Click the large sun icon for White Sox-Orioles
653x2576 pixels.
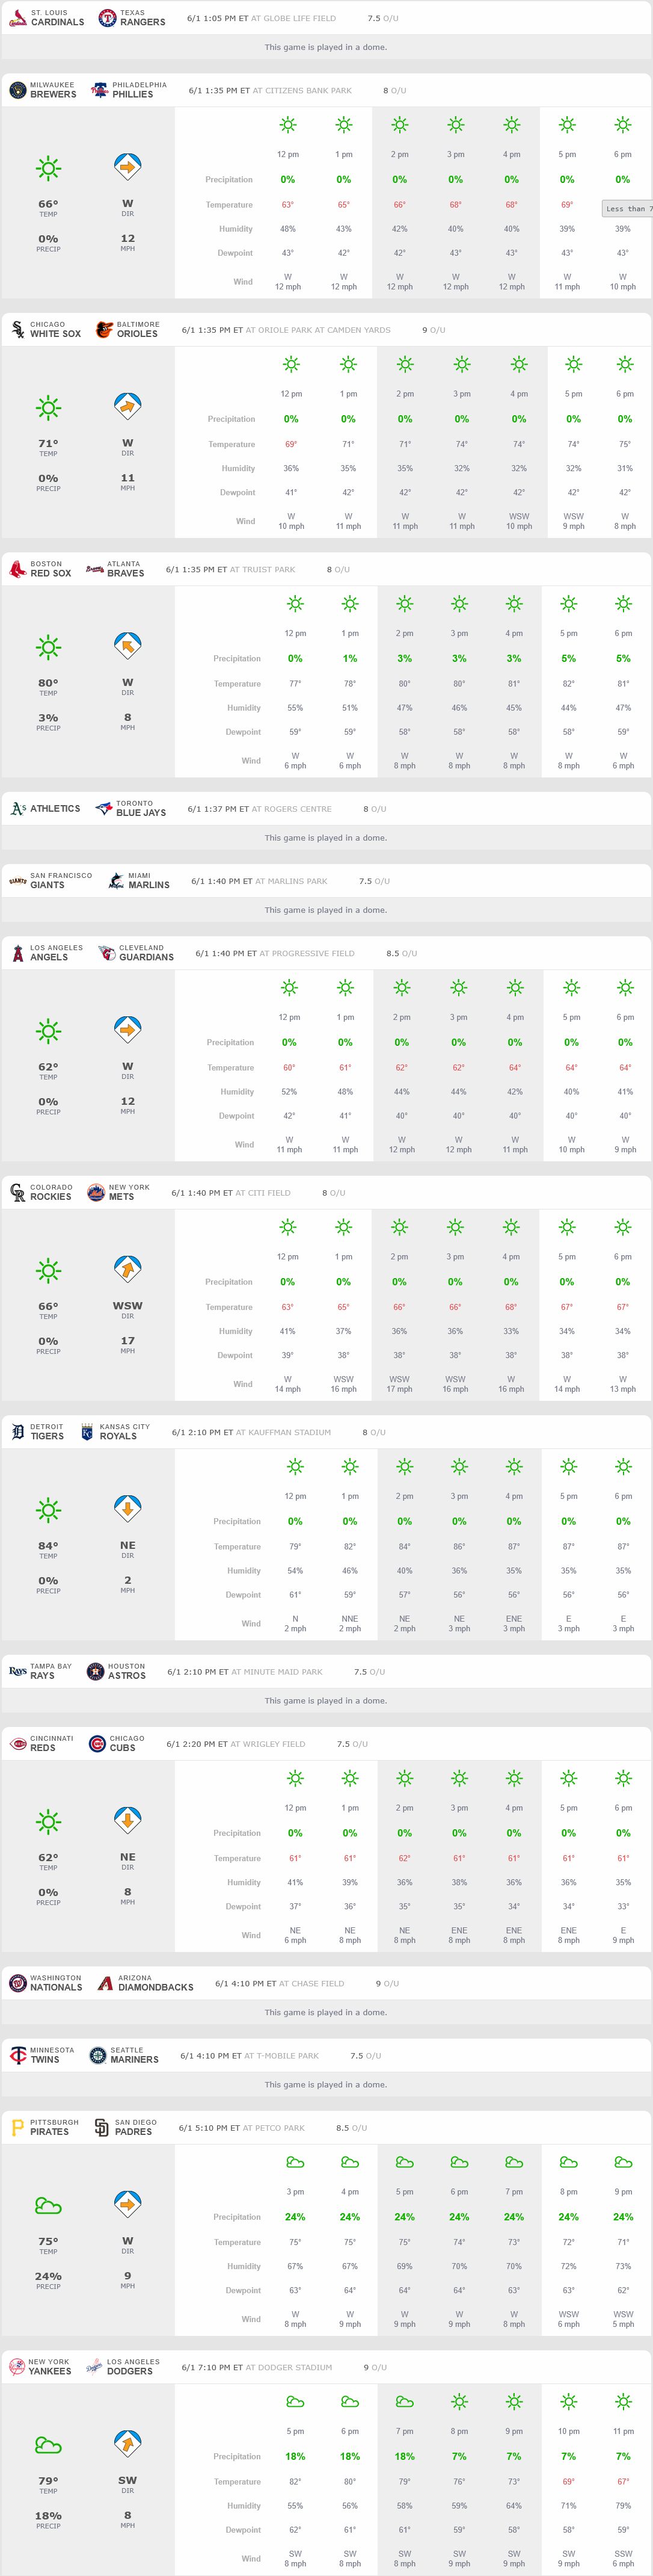(x=48, y=407)
